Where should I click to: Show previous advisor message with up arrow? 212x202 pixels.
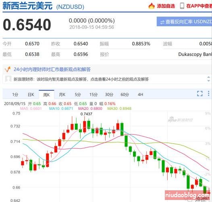208,77
